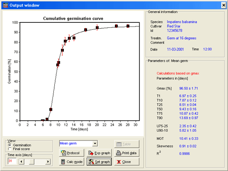Click the tools icon on Set graph
The image size is (228, 171).
[91, 162]
